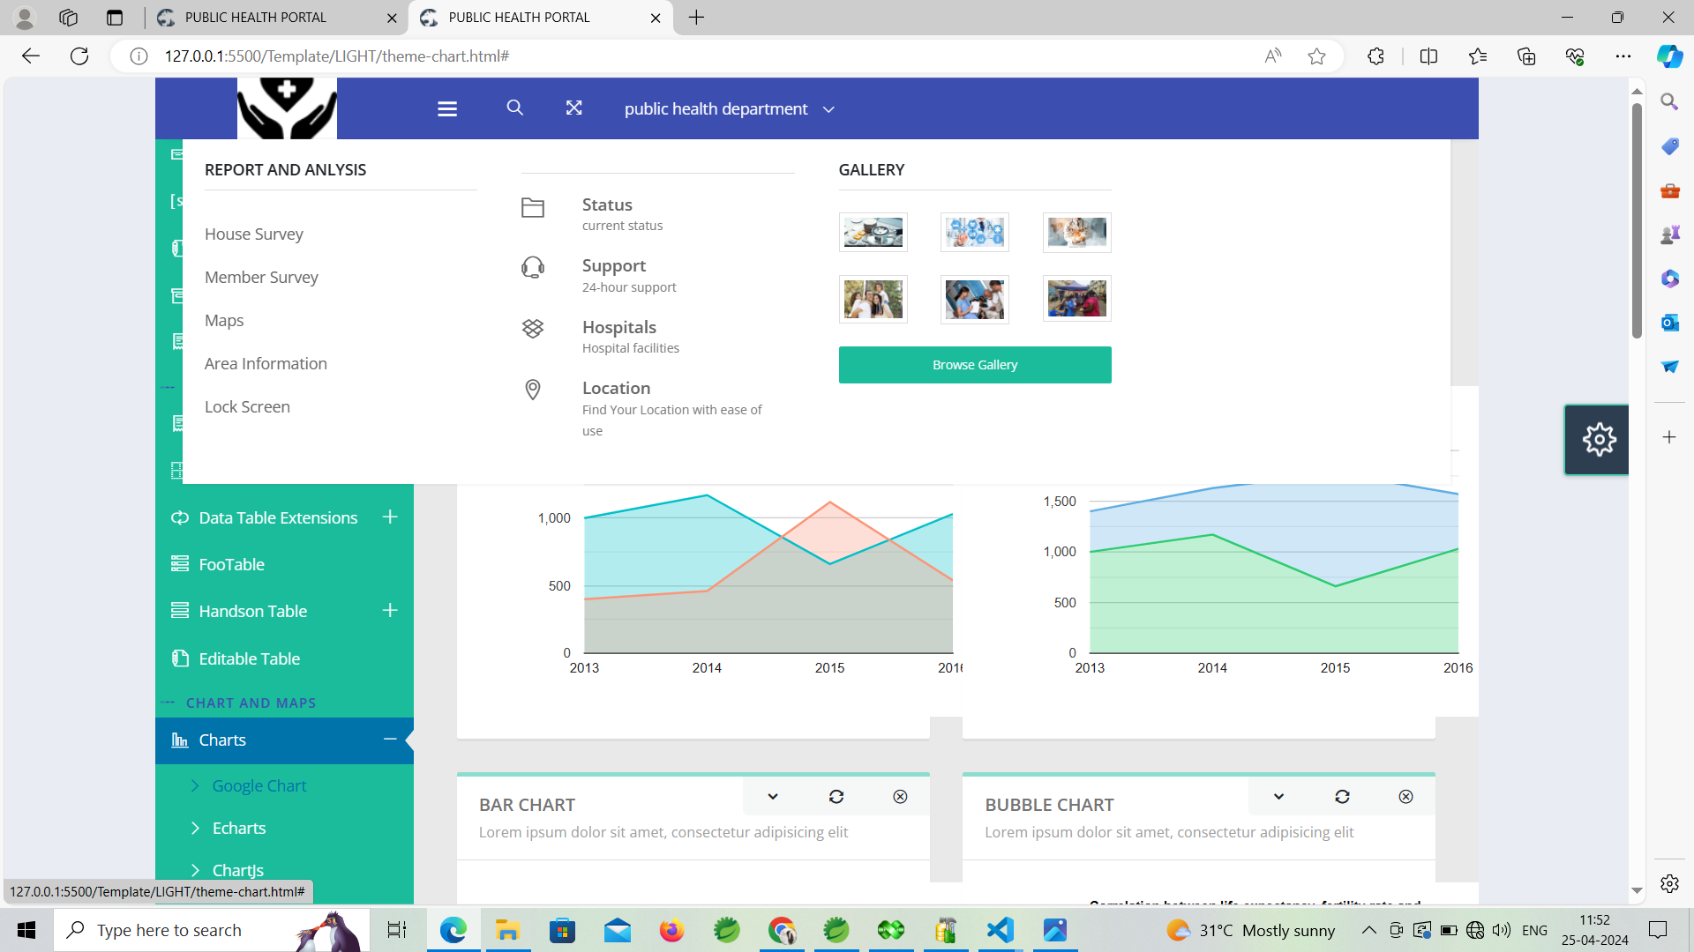This screenshot has height=952, width=1694.
Task: Open the Hospitals facilities link
Action: 631,337
